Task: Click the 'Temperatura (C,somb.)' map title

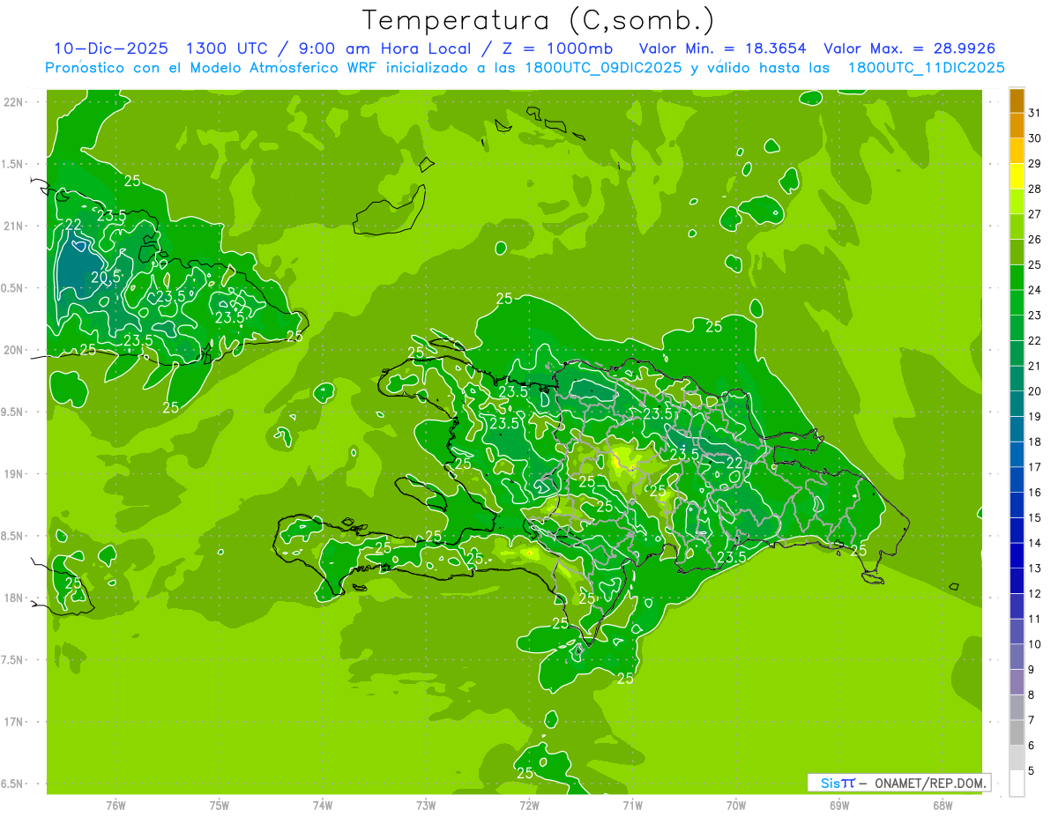Action: coord(539,20)
